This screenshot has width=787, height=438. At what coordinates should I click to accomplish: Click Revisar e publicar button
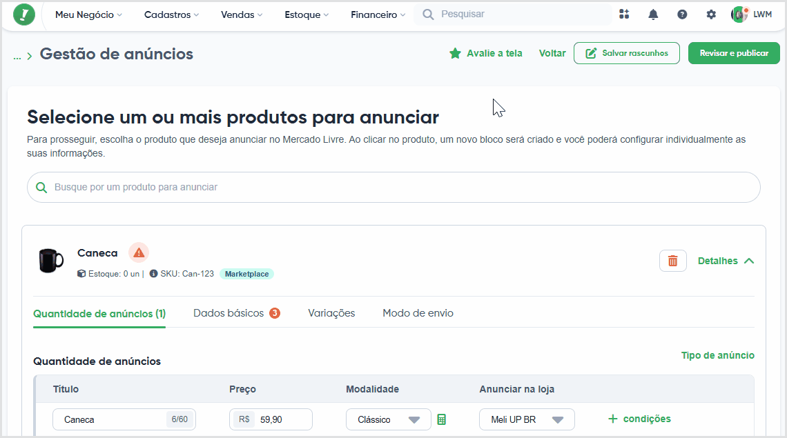[734, 53]
